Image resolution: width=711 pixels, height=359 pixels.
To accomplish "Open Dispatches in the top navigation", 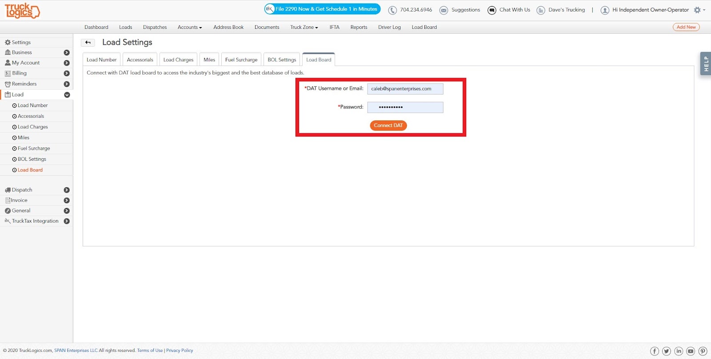I will (155, 27).
